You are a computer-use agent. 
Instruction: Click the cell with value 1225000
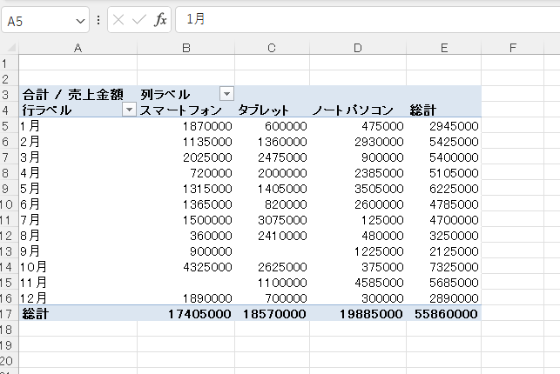pyautogui.click(x=358, y=251)
